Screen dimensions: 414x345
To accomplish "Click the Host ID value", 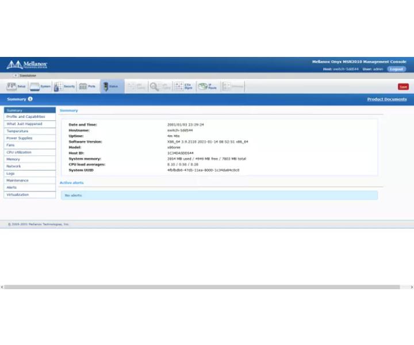I will pos(181,153).
